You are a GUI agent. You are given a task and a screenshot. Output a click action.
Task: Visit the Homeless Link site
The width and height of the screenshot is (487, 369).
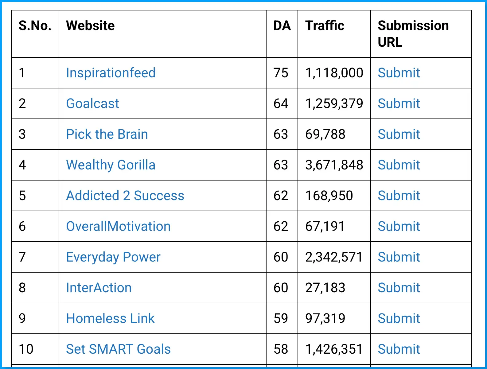110,318
